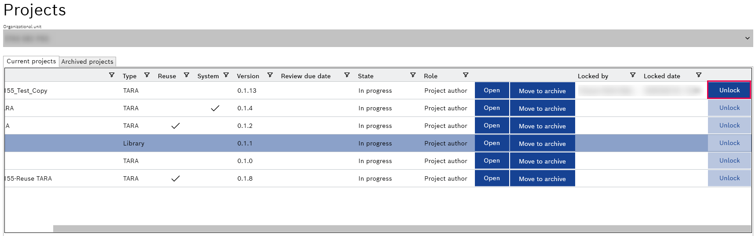Open the Review due date filter
Image resolution: width=755 pixels, height=236 pixels.
(x=347, y=75)
